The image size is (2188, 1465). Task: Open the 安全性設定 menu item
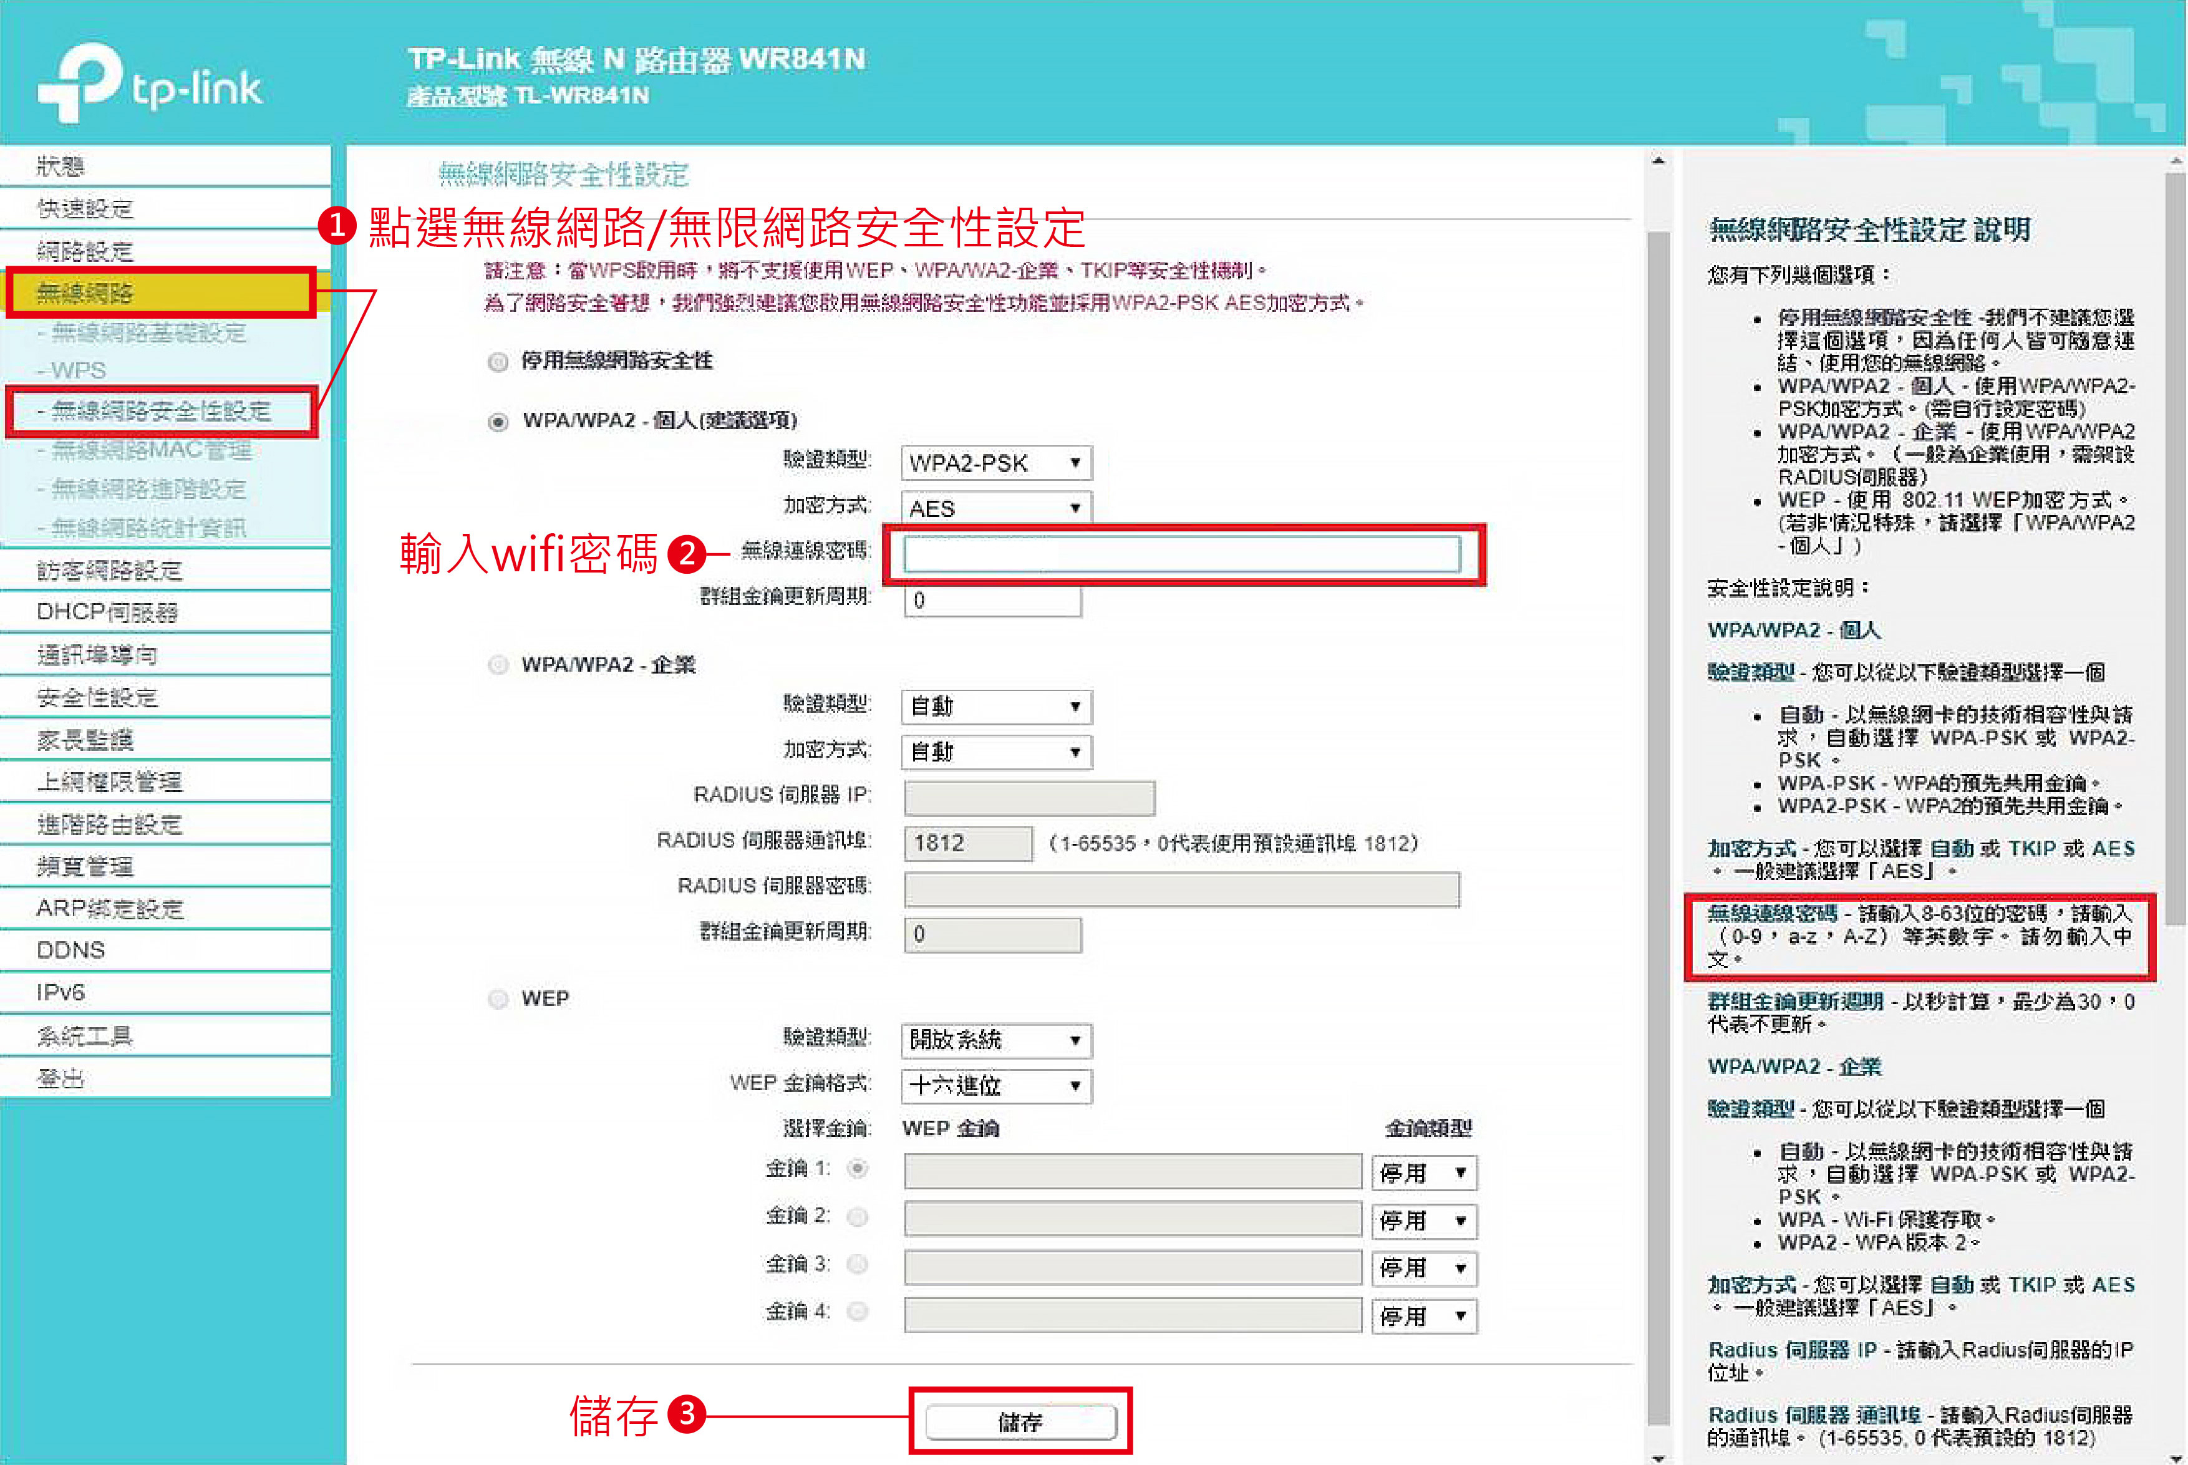click(165, 697)
